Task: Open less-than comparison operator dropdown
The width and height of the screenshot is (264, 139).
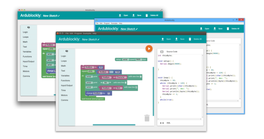Action: pos(111,72)
